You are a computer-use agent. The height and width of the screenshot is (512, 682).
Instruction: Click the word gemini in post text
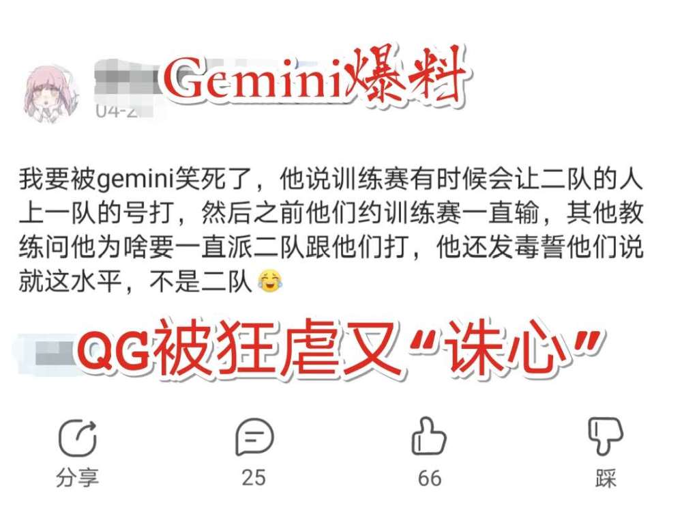coord(135,180)
